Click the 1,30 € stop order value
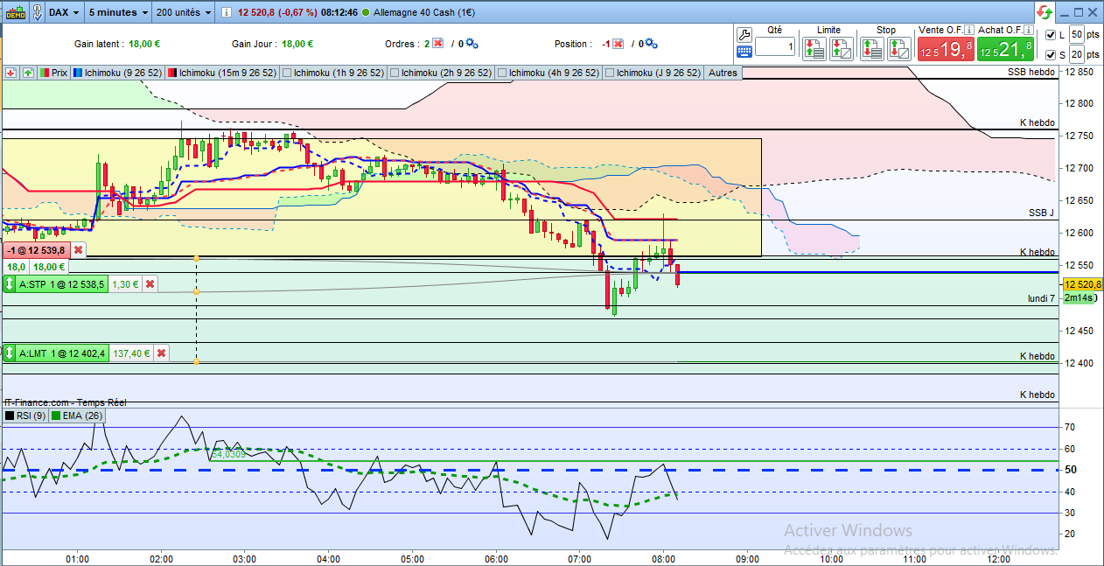 pos(126,284)
